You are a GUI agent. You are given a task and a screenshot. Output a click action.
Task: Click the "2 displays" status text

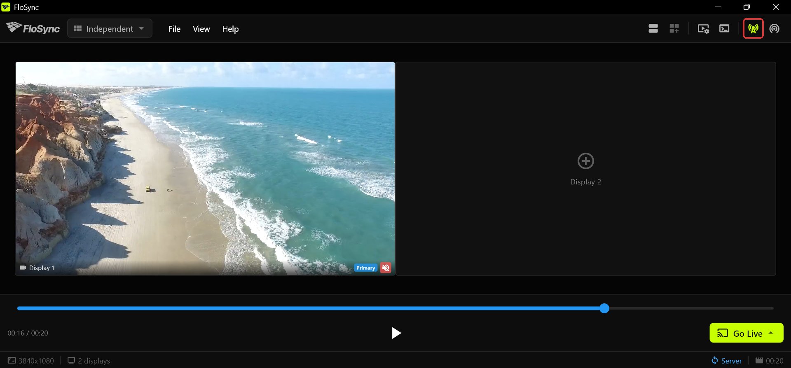pos(94,361)
